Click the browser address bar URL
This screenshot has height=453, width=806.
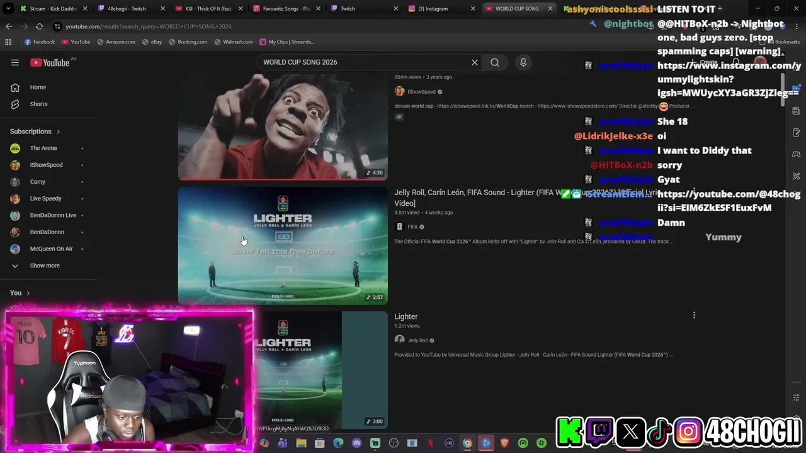coord(149,26)
